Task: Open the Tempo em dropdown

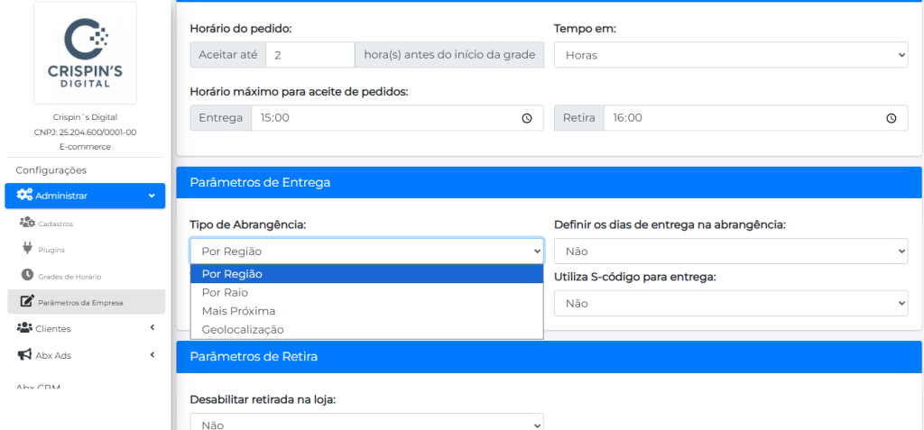Action: point(730,55)
